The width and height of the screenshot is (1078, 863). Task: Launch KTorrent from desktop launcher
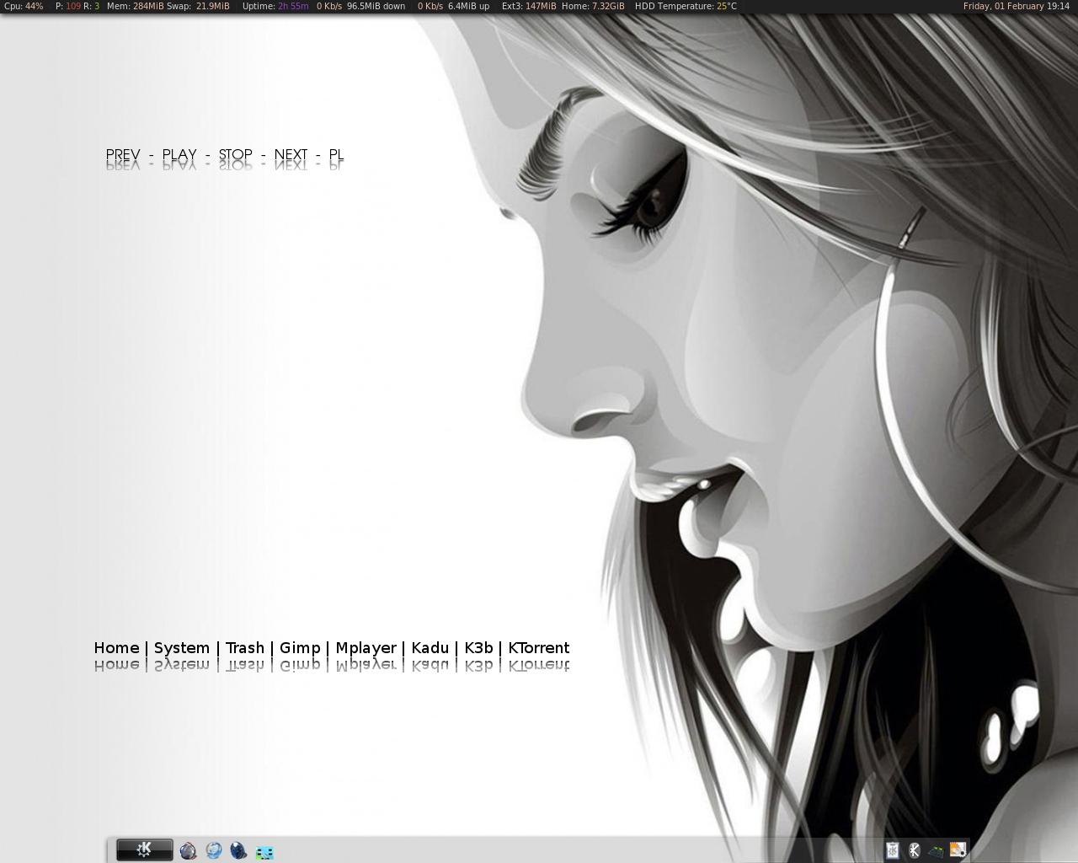[539, 648]
